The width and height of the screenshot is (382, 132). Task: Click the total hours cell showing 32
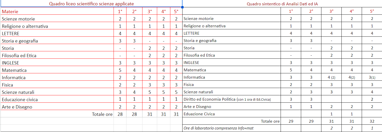372,121
